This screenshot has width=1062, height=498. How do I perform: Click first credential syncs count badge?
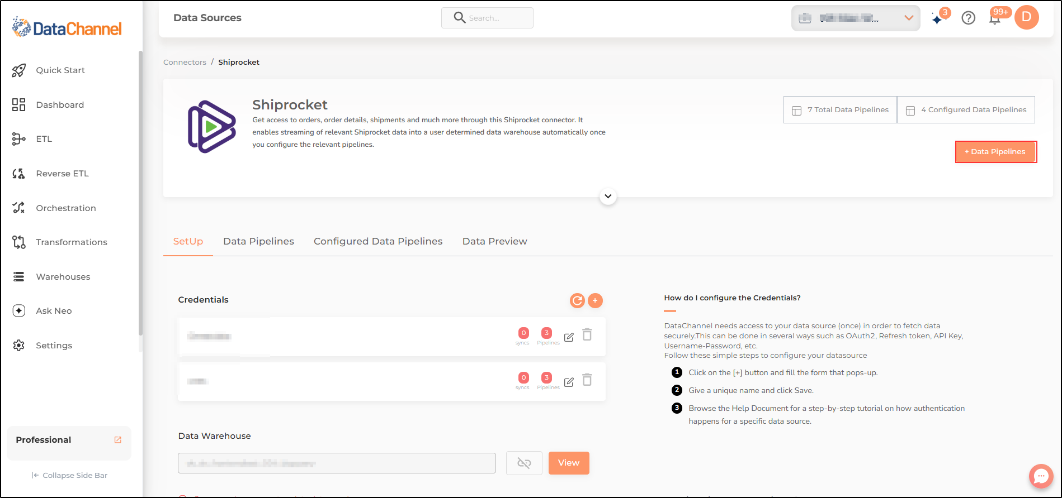coord(523,333)
